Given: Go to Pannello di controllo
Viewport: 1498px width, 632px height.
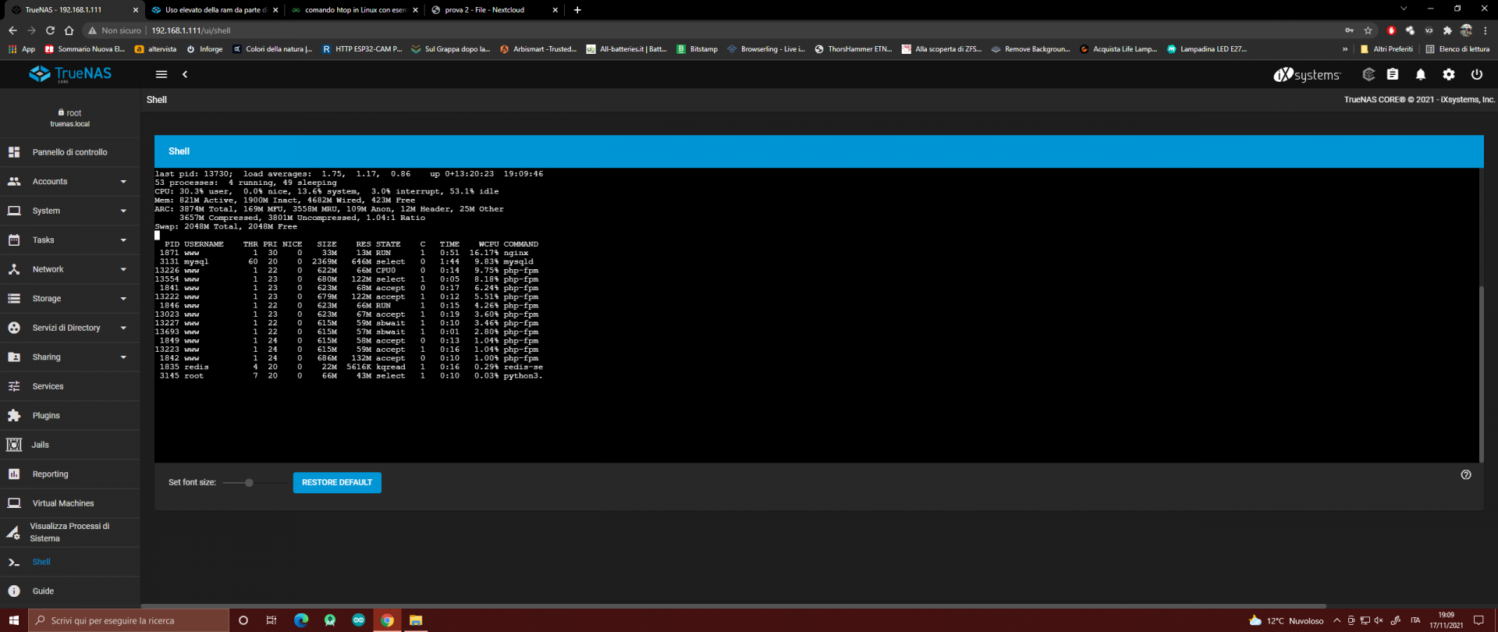Looking at the screenshot, I should tap(70, 152).
